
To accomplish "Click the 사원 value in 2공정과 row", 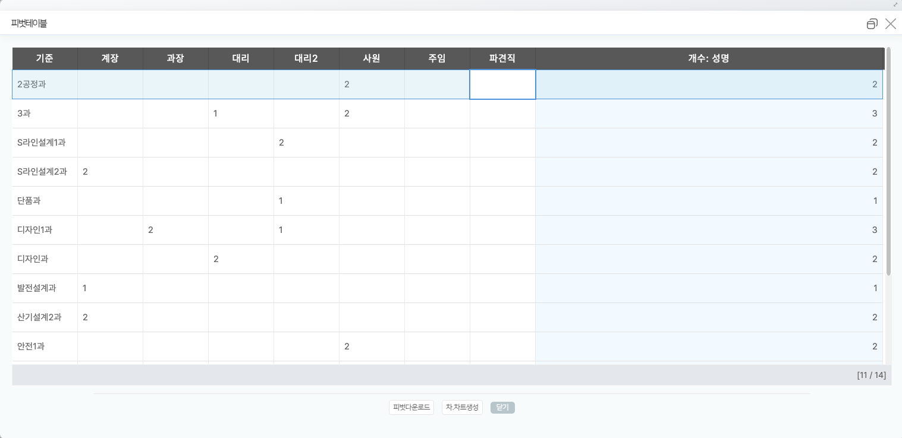I will [372, 84].
